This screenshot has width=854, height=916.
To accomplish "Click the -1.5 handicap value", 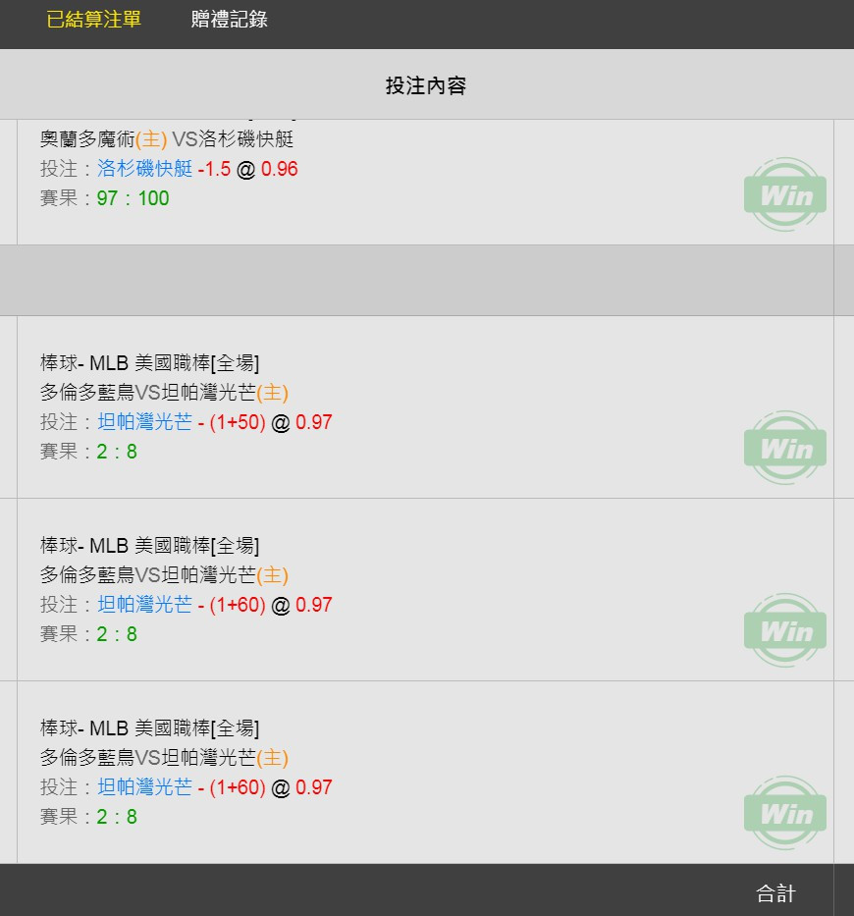I will pyautogui.click(x=214, y=169).
